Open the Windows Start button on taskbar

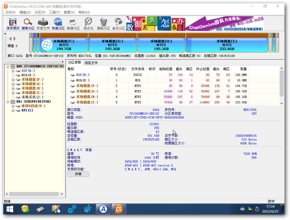[10, 209]
